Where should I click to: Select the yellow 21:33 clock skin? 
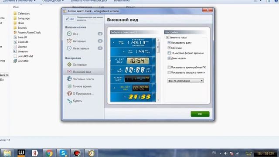click(133, 97)
